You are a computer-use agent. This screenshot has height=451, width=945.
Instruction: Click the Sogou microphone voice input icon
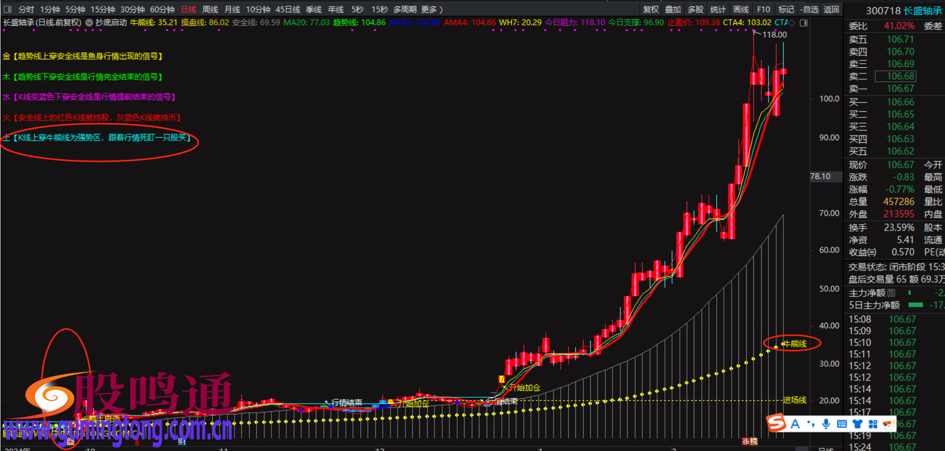click(826, 424)
